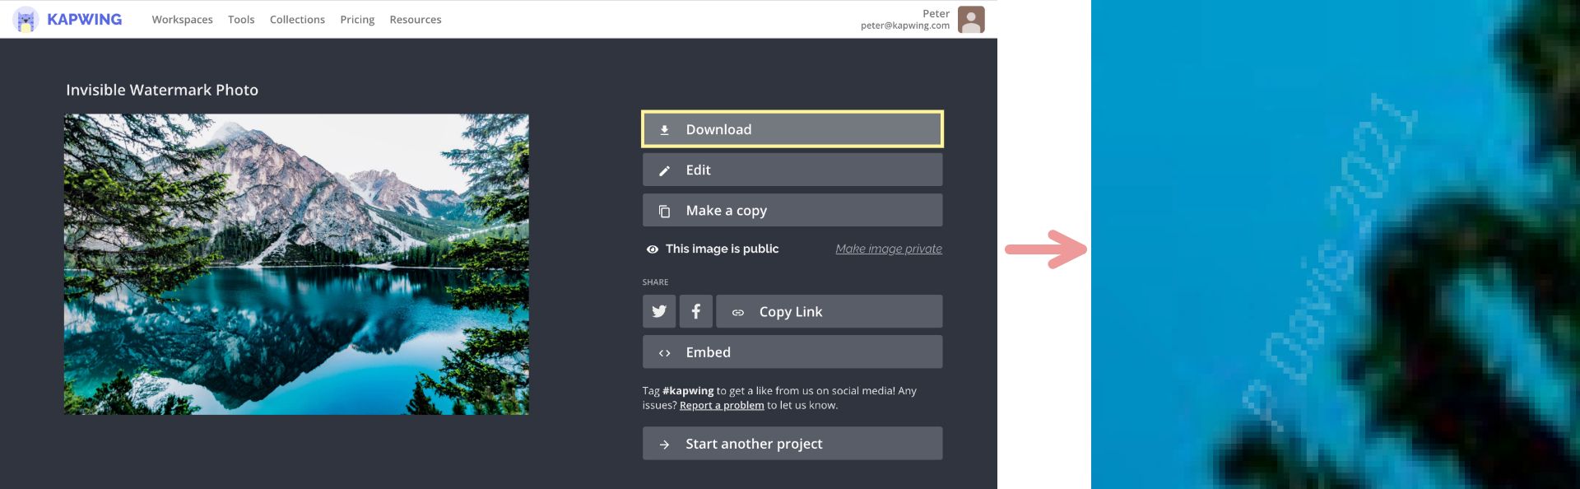Click the mountain lake photo preview
Image resolution: width=1580 pixels, height=489 pixels.
click(296, 263)
